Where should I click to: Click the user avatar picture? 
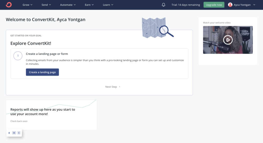pos(230,5)
